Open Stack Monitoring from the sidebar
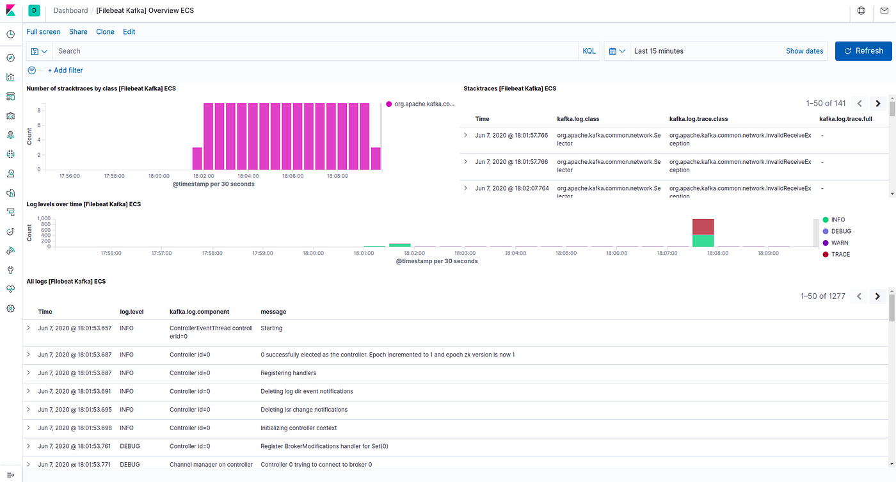This screenshot has width=896, height=482. point(10,289)
